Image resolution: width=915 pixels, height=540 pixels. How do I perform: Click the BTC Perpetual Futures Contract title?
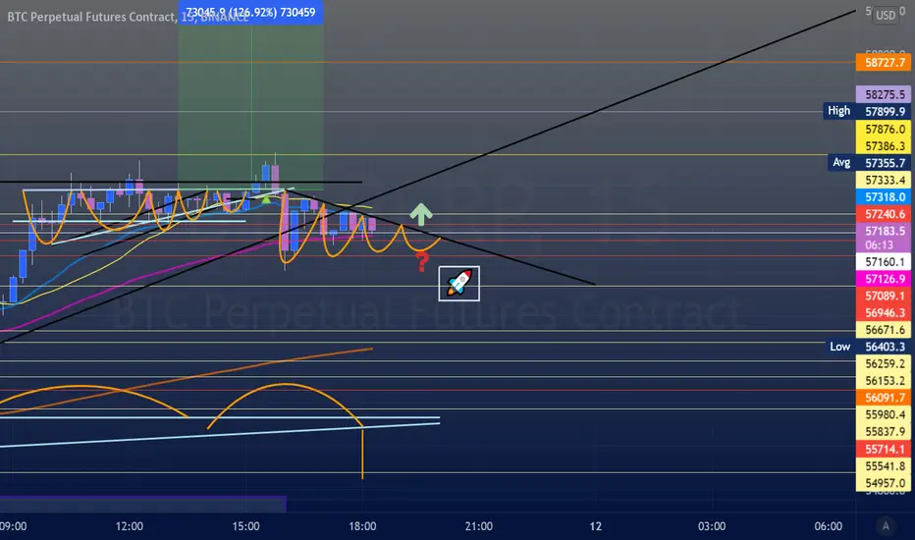point(91,17)
